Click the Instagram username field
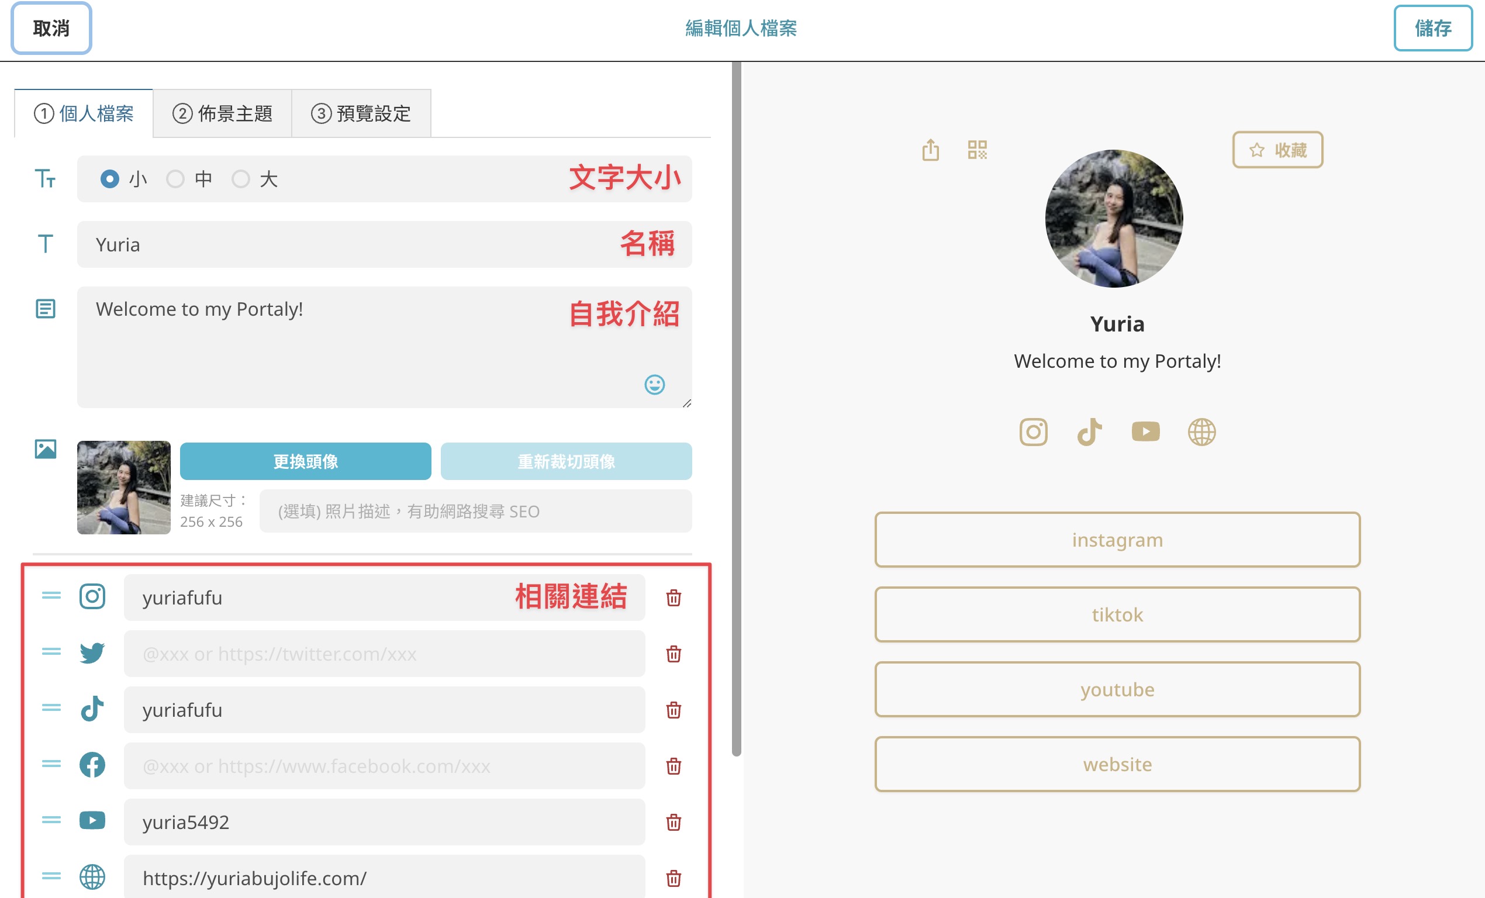This screenshot has width=1485, height=898. click(x=385, y=597)
